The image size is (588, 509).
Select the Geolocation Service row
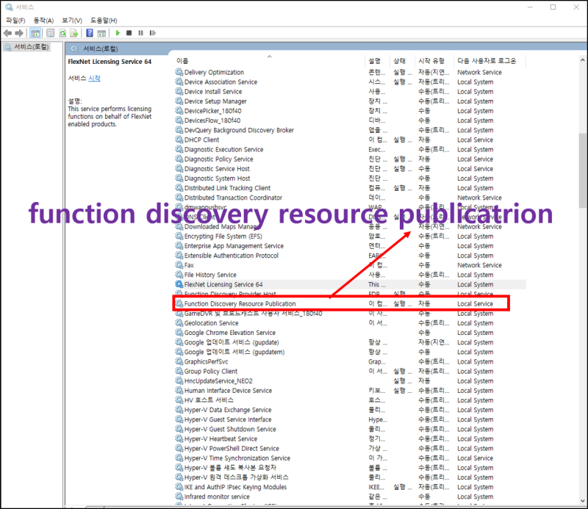(x=351, y=323)
